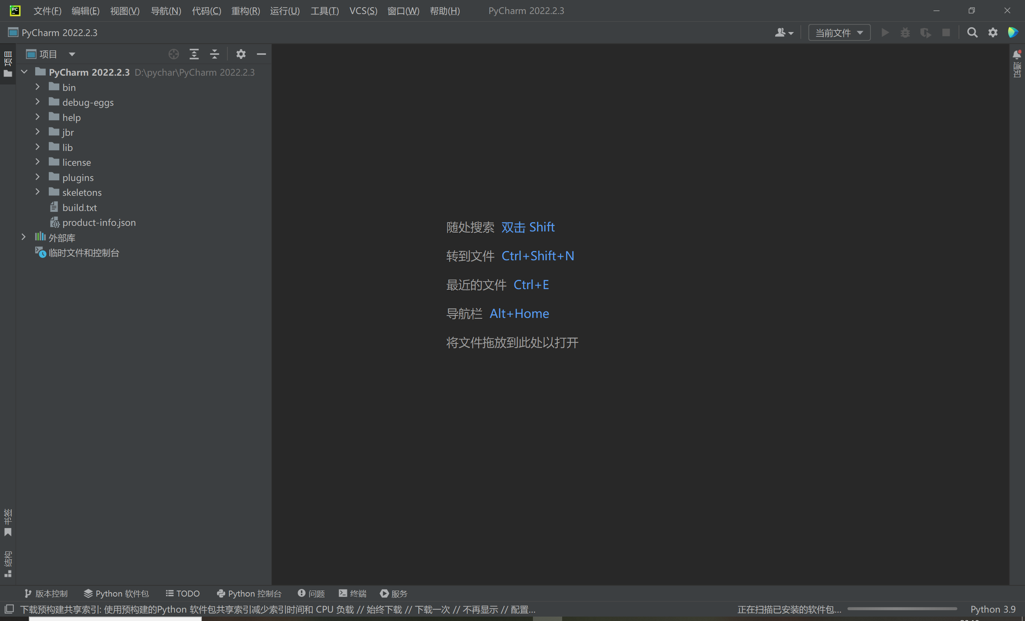The width and height of the screenshot is (1025, 621).
Task: Expand the help folder
Action: (38, 117)
